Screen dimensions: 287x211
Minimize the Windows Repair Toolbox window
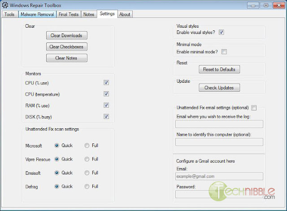click(253, 5)
